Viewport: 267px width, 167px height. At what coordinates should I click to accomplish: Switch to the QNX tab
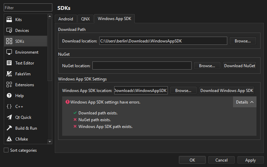(85, 19)
